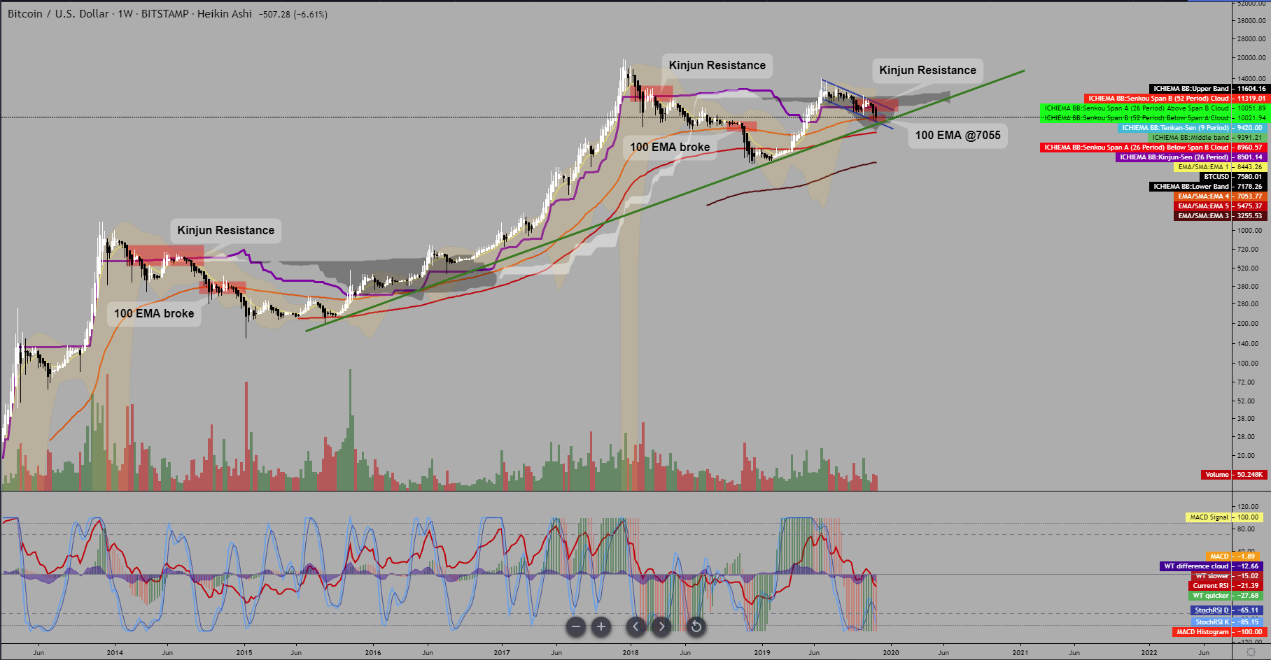Open chart settings gear in the axis corner
The image size is (1271, 660).
pyautogui.click(x=1251, y=652)
